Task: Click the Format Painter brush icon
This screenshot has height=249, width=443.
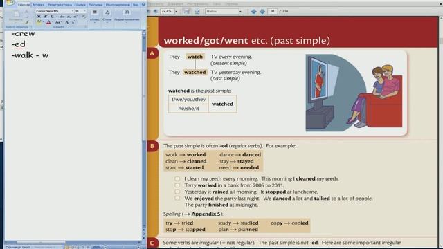Action: click(x=27, y=22)
